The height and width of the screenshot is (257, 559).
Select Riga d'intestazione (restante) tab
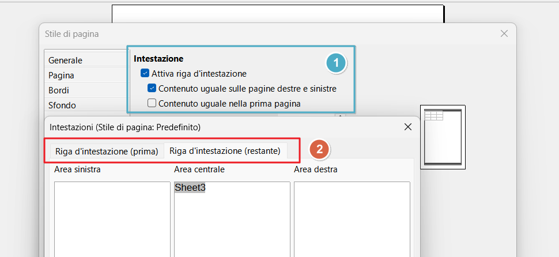(225, 151)
